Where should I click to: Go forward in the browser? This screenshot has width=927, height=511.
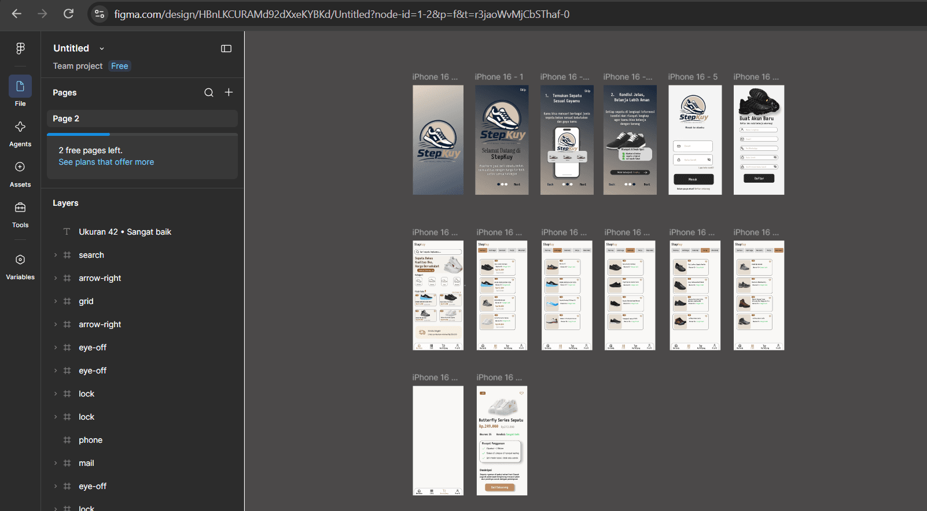42,14
